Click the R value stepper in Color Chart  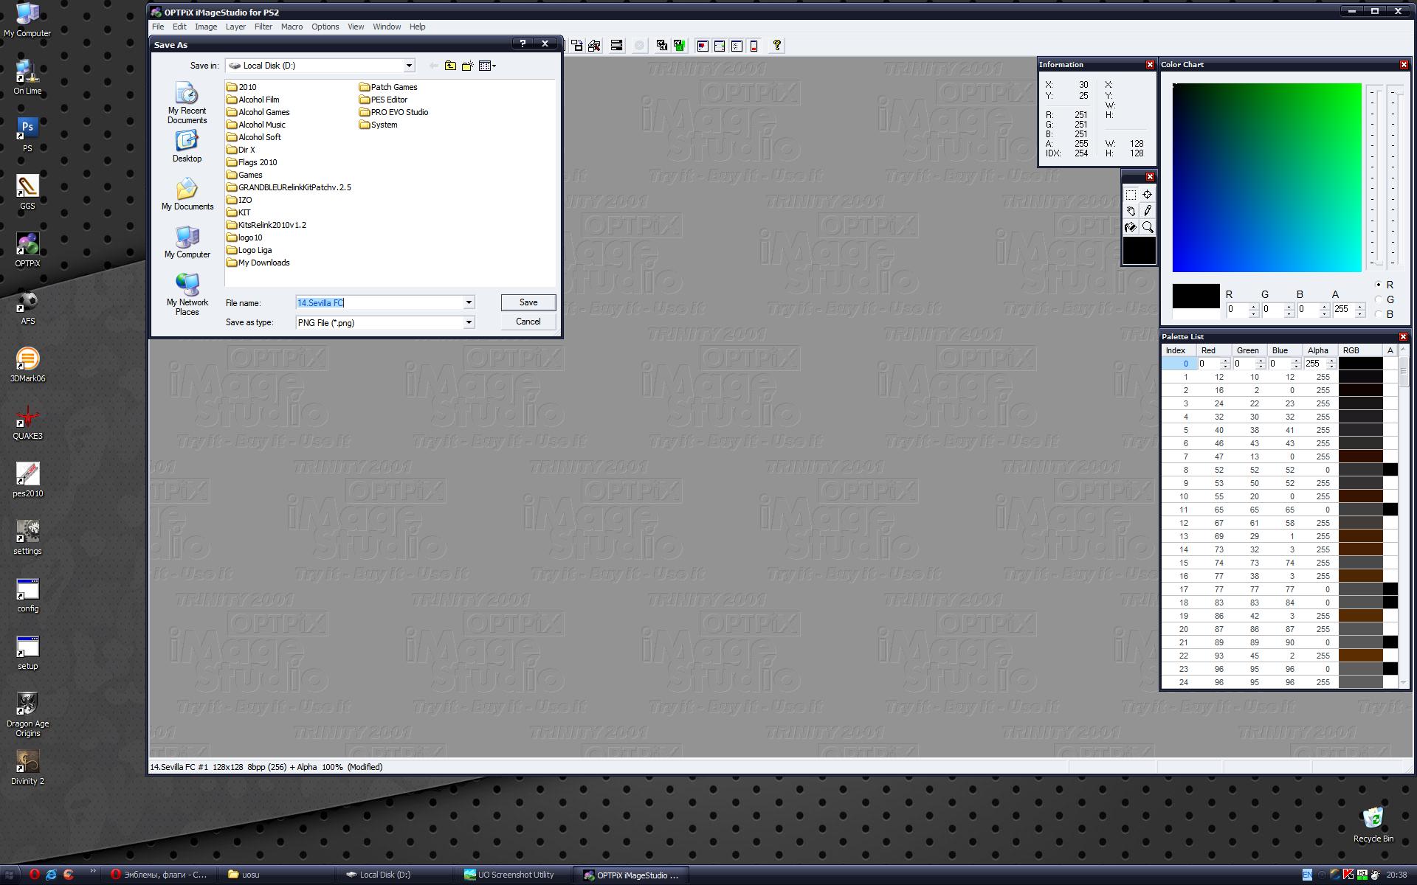[1253, 310]
